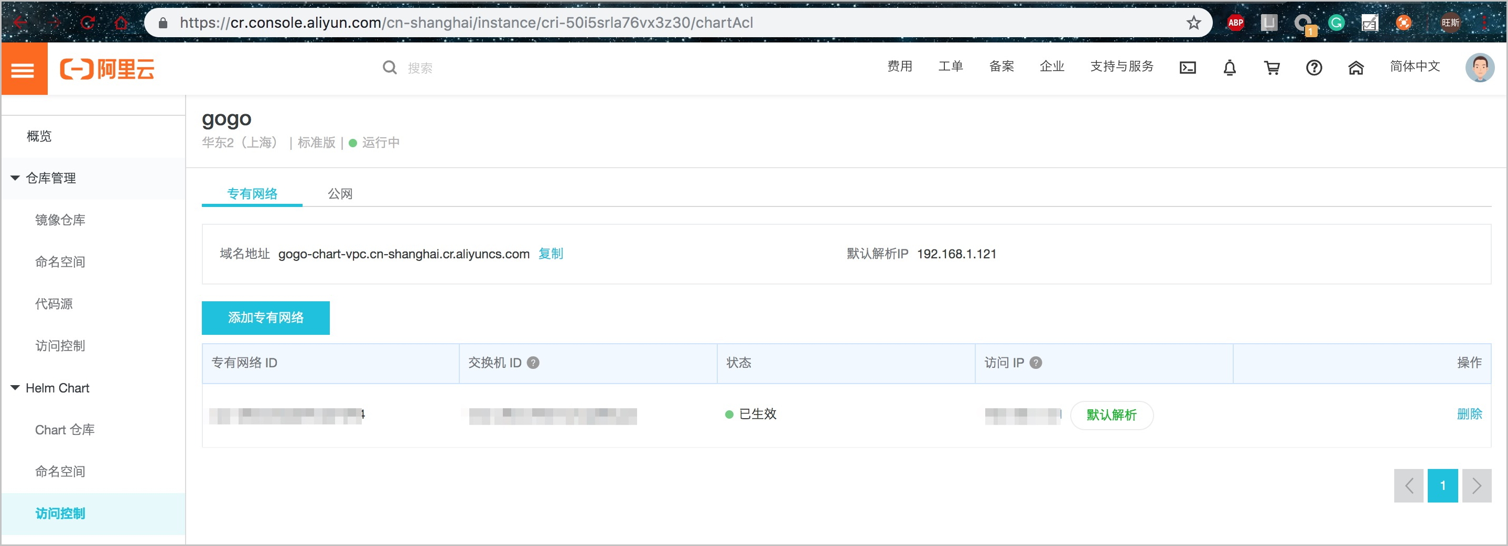Click the site lock icon
The height and width of the screenshot is (546, 1508).
click(163, 22)
